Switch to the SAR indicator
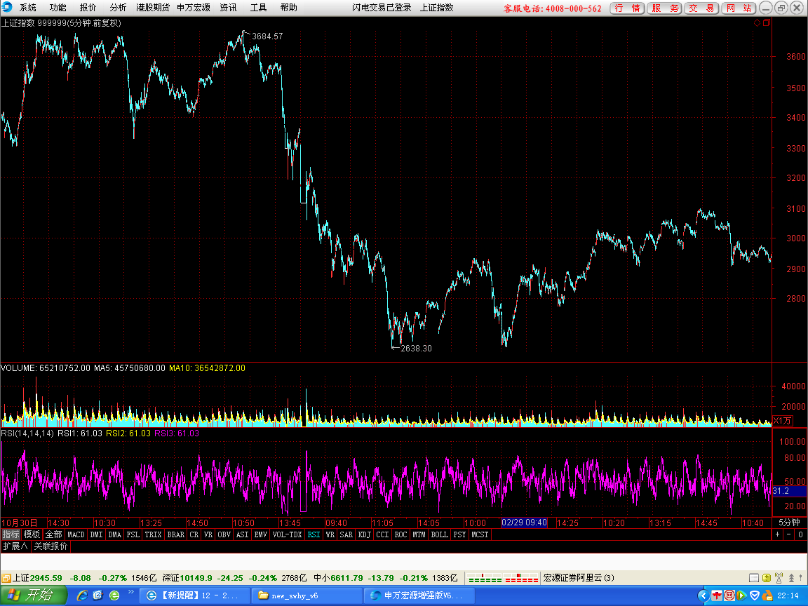 [x=346, y=534]
